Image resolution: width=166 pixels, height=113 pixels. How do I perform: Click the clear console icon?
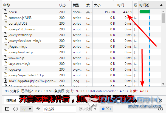pyautogui.click(x=16, y=109)
